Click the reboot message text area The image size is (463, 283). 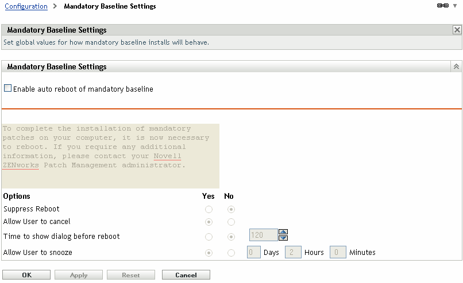coord(110,156)
